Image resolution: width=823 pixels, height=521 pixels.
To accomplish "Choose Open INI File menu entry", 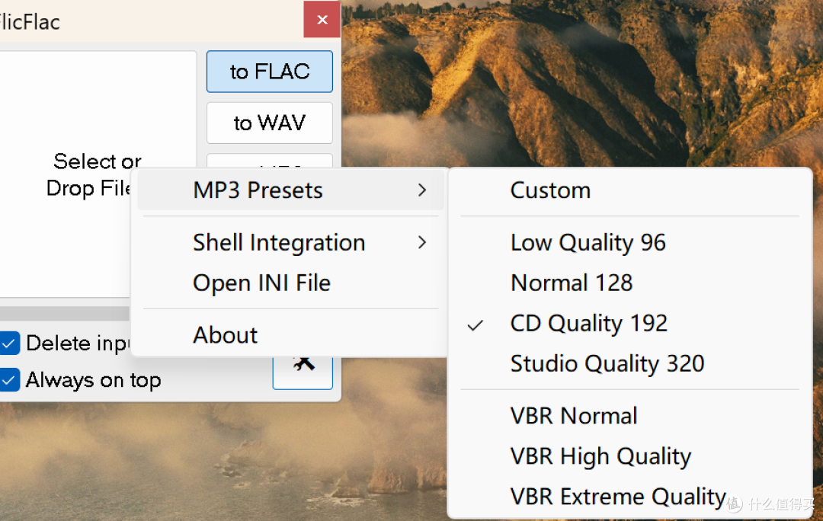I will point(290,283).
